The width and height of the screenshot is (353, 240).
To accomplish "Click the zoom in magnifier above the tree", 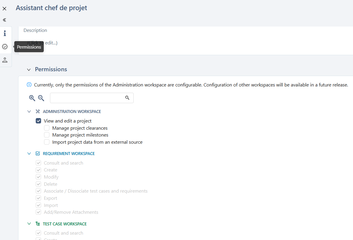I will 32,98.
